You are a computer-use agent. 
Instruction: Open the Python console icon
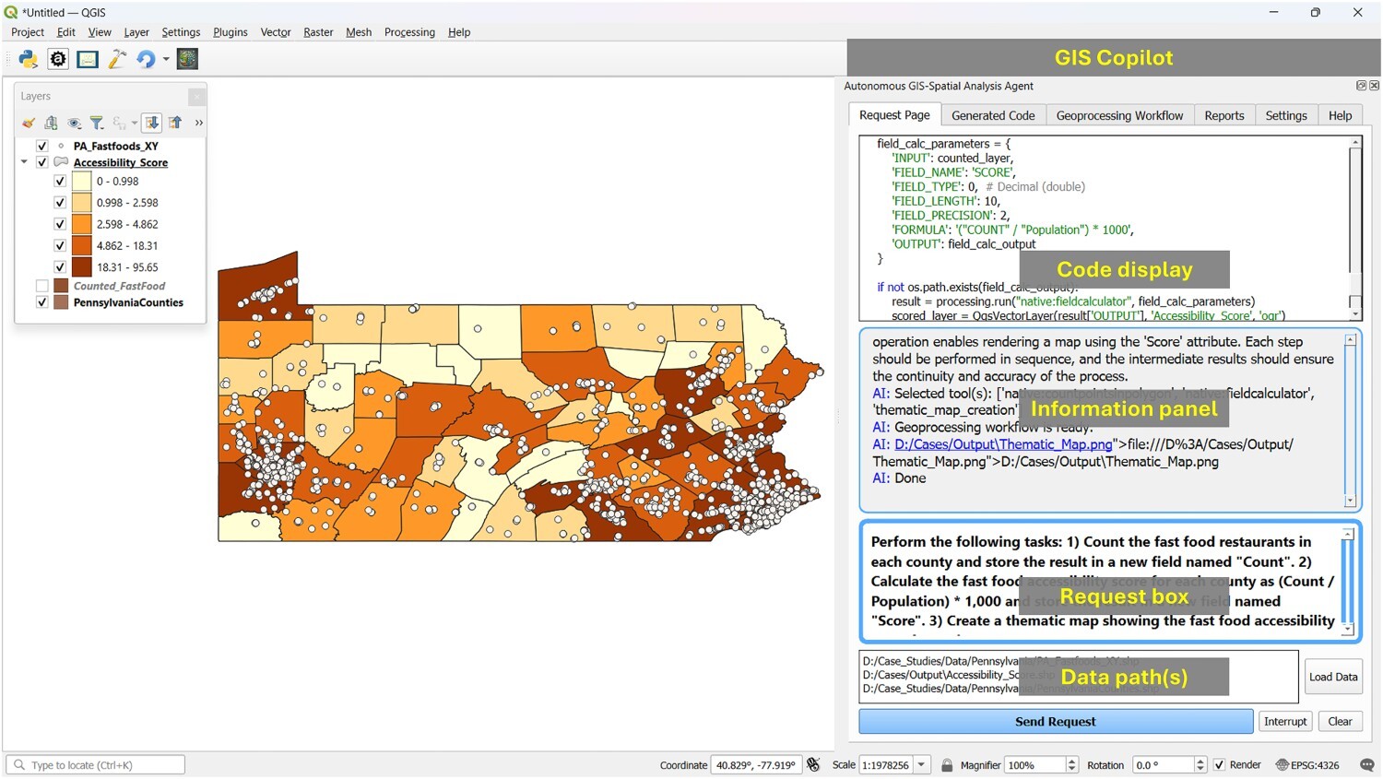click(x=28, y=59)
